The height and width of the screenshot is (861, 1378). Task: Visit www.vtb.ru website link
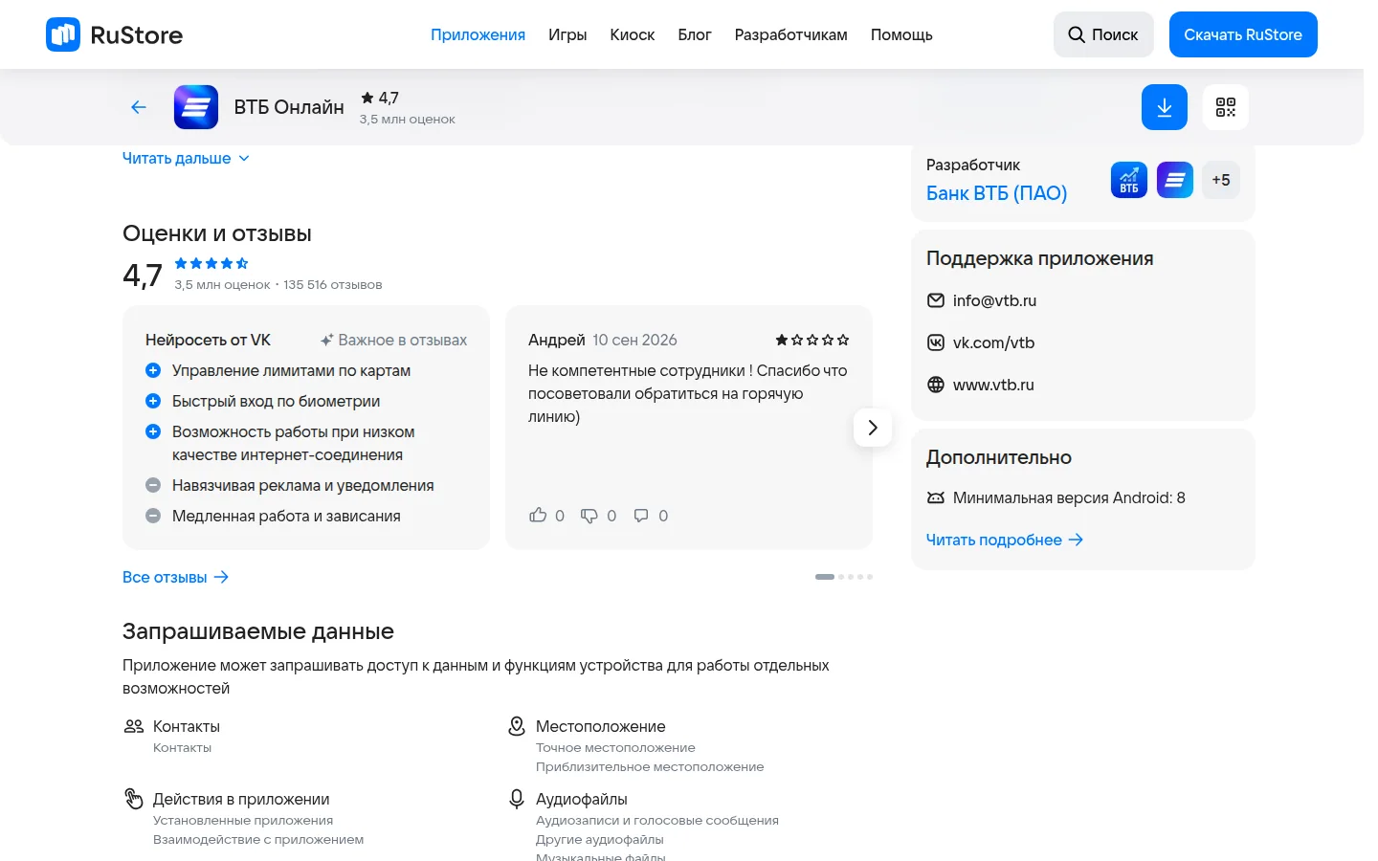coord(993,385)
